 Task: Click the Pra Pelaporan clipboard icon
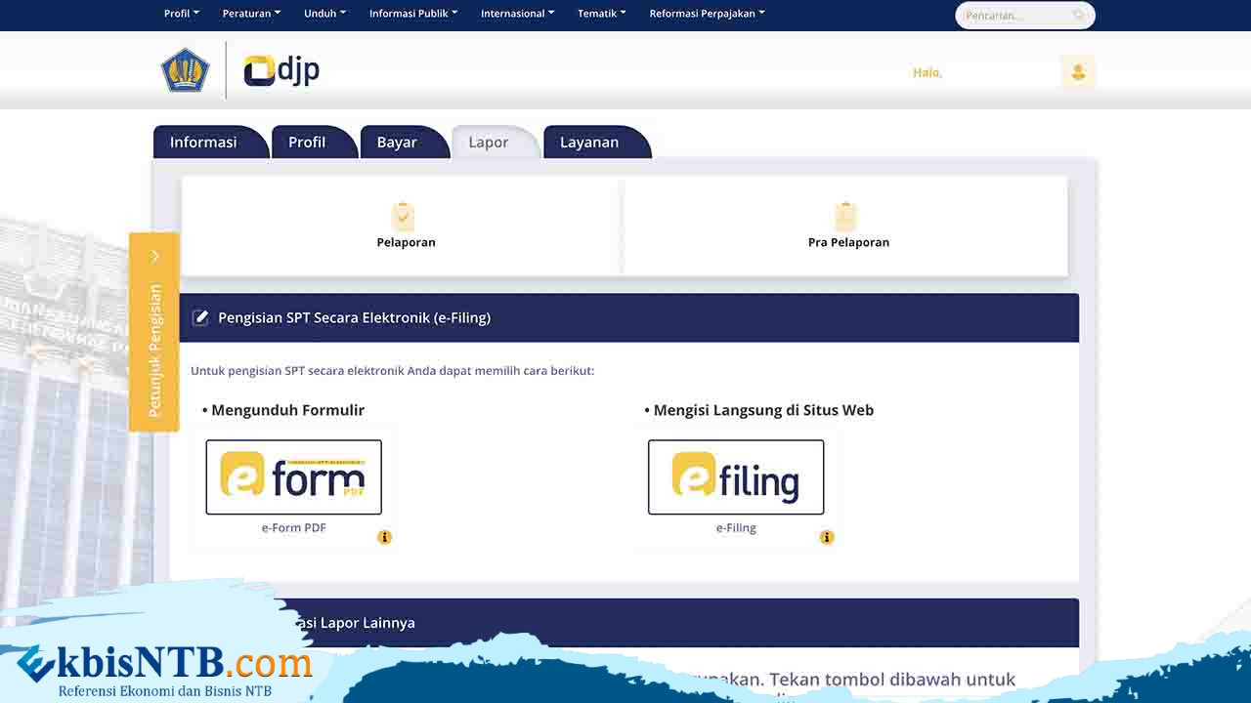(x=845, y=216)
